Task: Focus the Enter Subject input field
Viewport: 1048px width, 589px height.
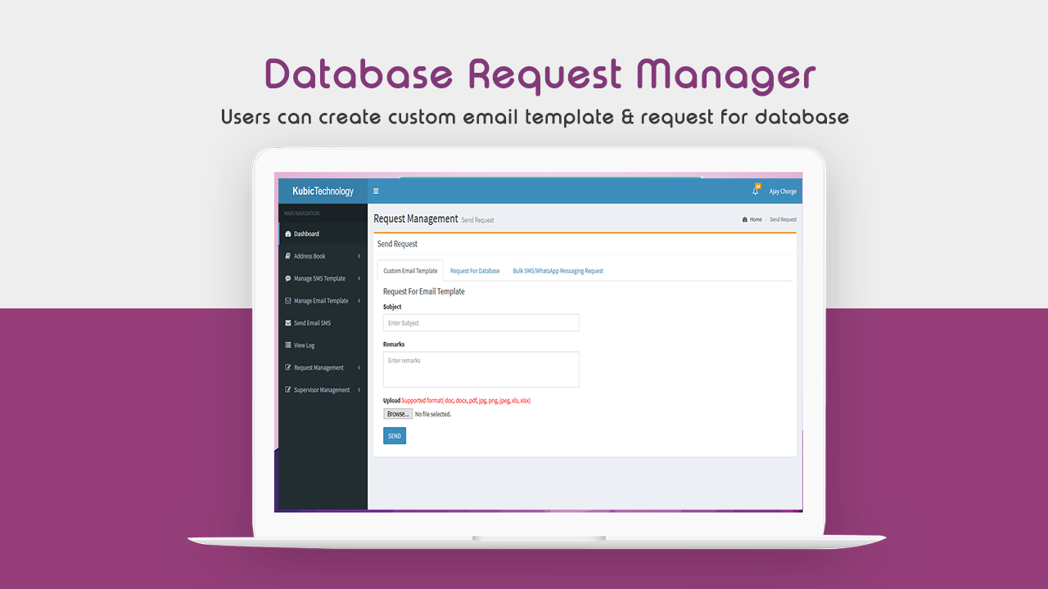Action: (x=481, y=323)
